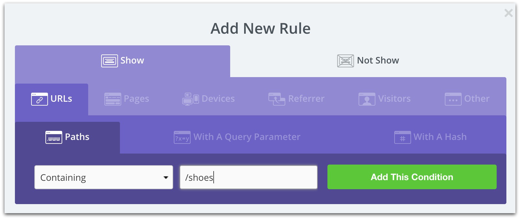Viewport: 520px width, 219px height.
Task: Click the URLs chain-link icon
Action: pyautogui.click(x=39, y=99)
